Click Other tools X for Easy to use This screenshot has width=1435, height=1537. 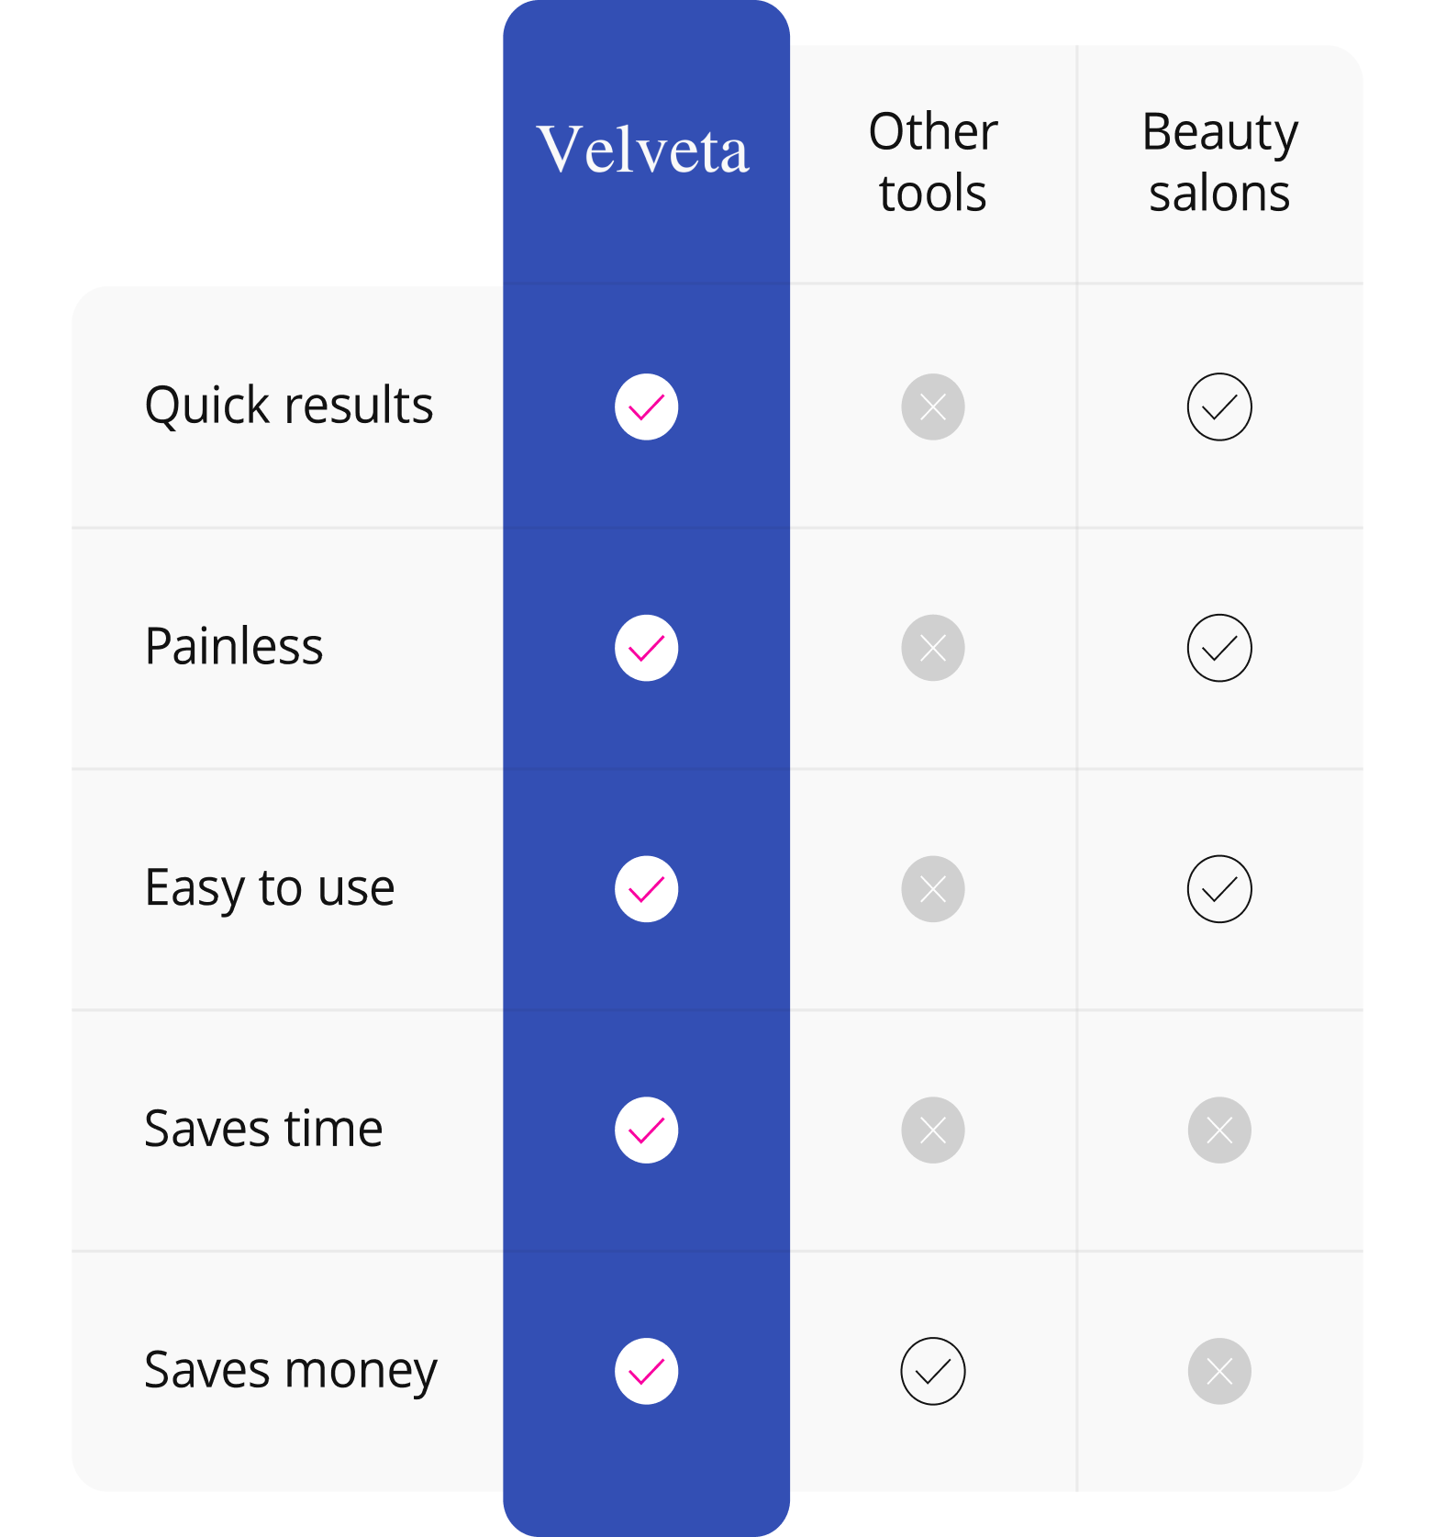932,889
